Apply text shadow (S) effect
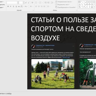The image size is (96, 96). [16, 6]
